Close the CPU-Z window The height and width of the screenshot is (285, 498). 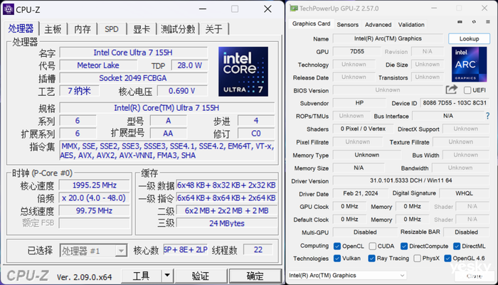[x=267, y=9]
